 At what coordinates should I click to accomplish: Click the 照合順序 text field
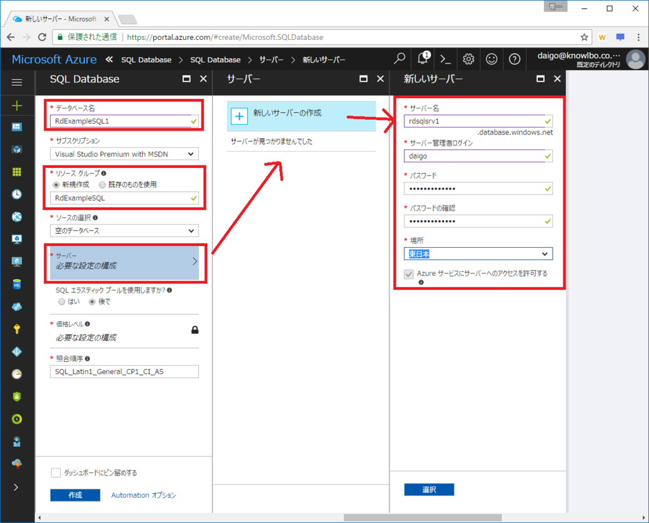[124, 371]
